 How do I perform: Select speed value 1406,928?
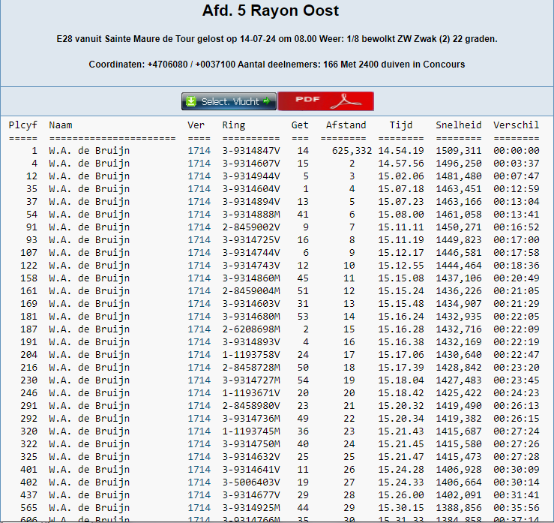click(459, 470)
